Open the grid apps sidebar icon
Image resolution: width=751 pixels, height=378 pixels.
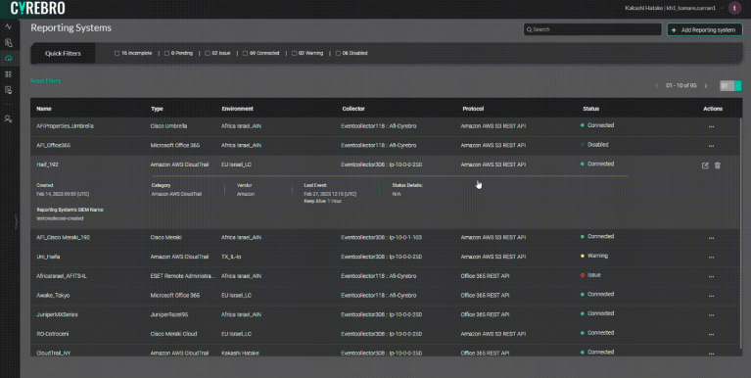point(8,74)
